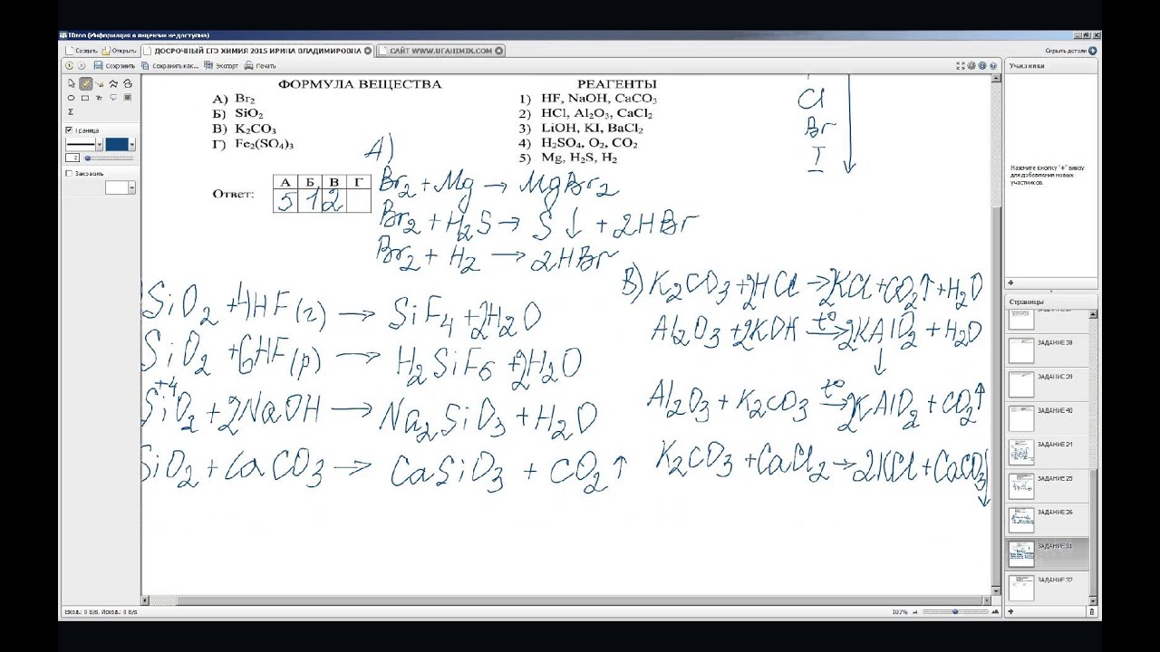Click the round blue info icon

(x=982, y=65)
